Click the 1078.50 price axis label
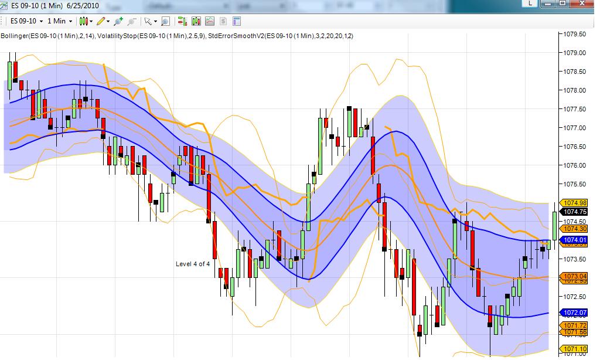Viewport: 600px width, 360px height. 574,72
